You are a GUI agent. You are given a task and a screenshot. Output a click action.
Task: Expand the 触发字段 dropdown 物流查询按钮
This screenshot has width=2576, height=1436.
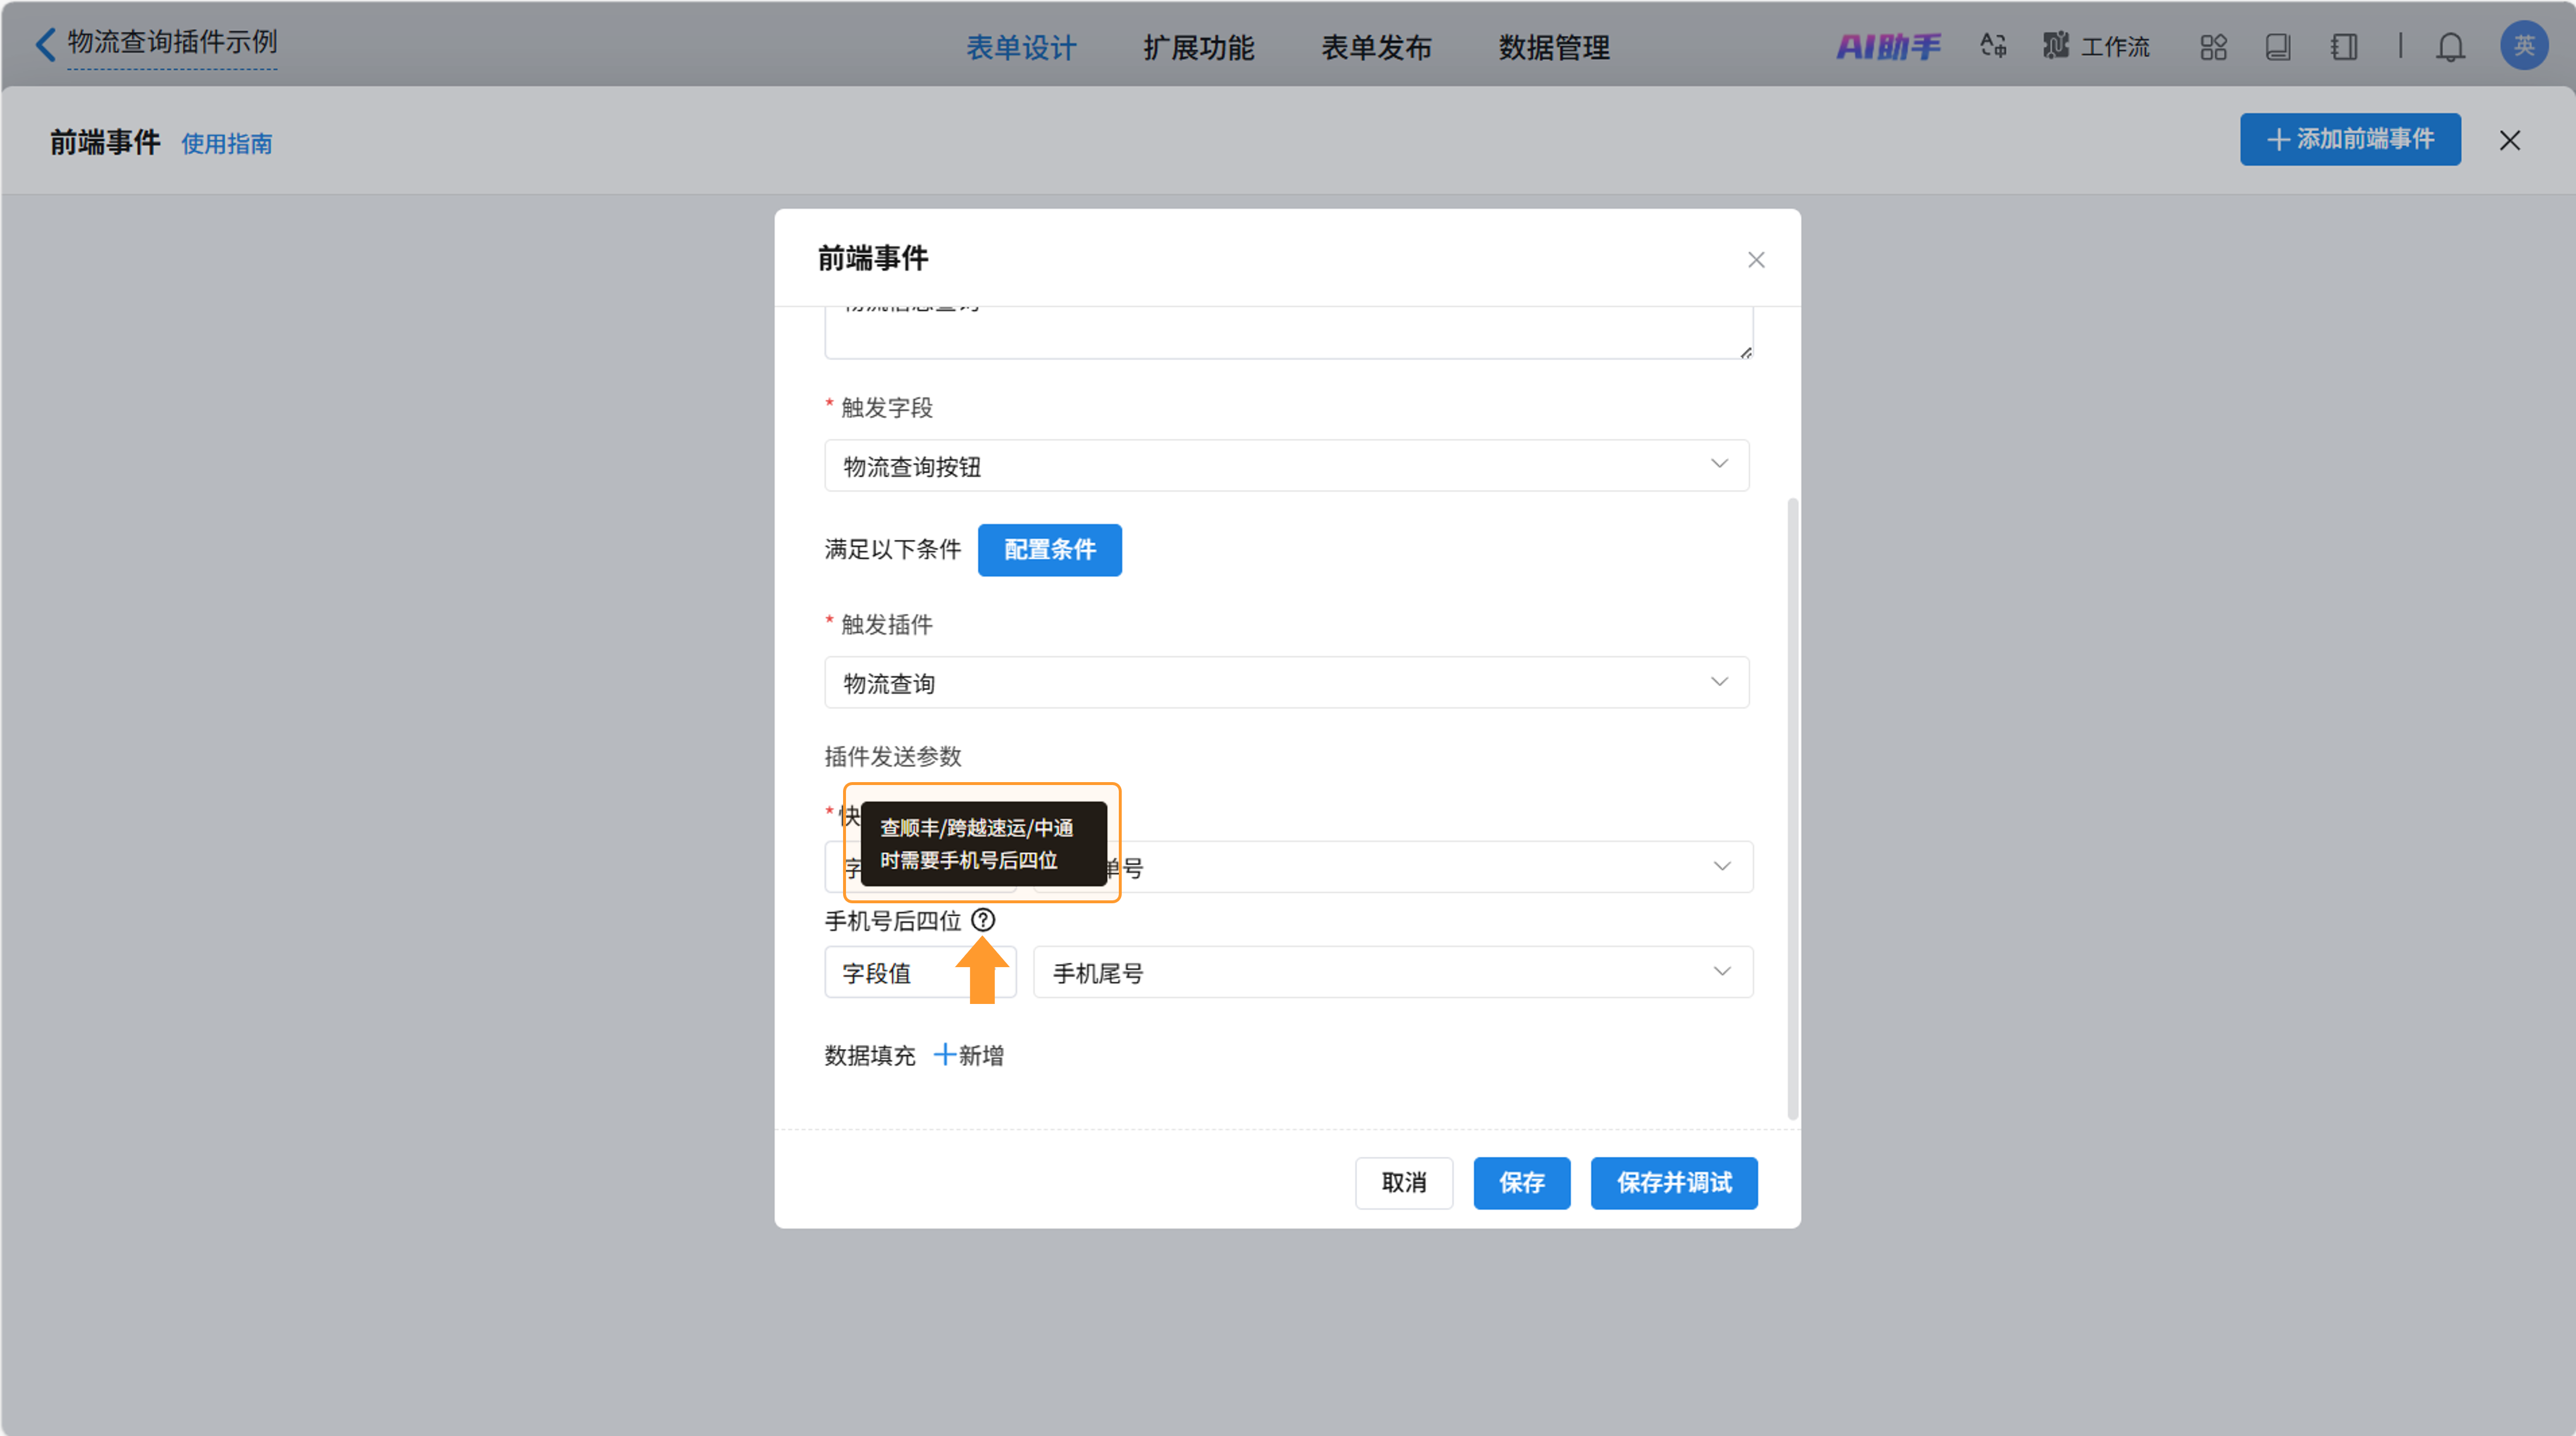tap(1286, 465)
